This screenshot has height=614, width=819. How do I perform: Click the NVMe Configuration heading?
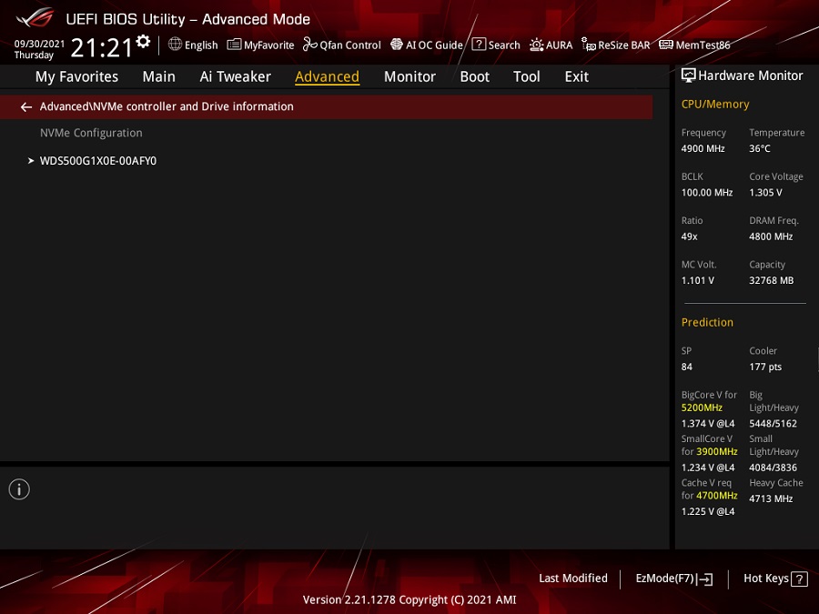(x=91, y=133)
